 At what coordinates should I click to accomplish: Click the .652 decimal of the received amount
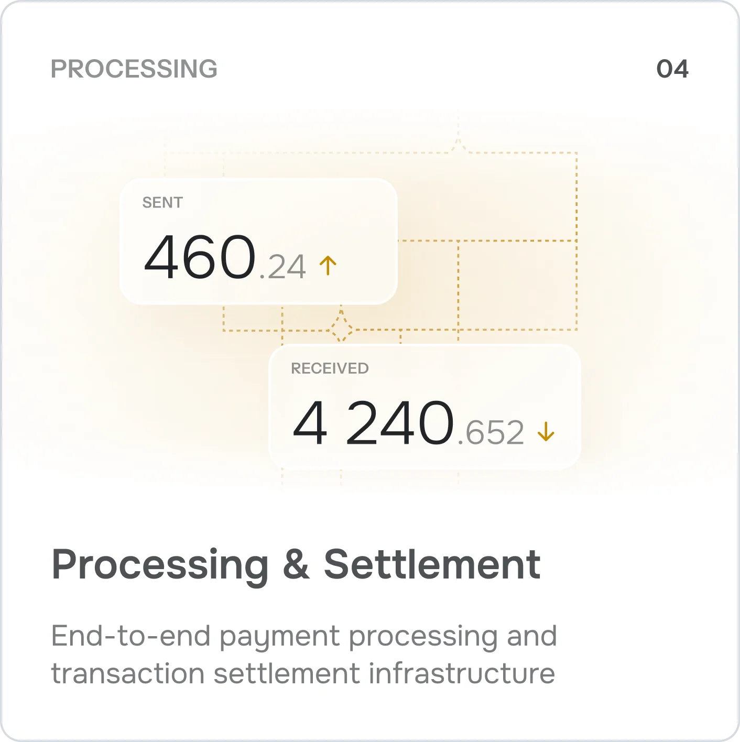pyautogui.click(x=491, y=433)
